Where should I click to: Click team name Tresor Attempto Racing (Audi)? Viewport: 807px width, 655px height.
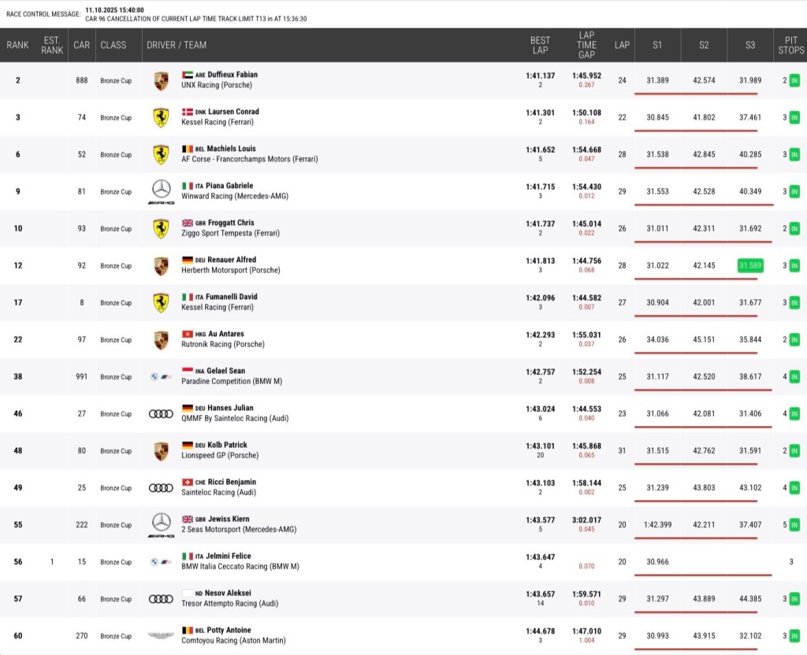click(229, 603)
